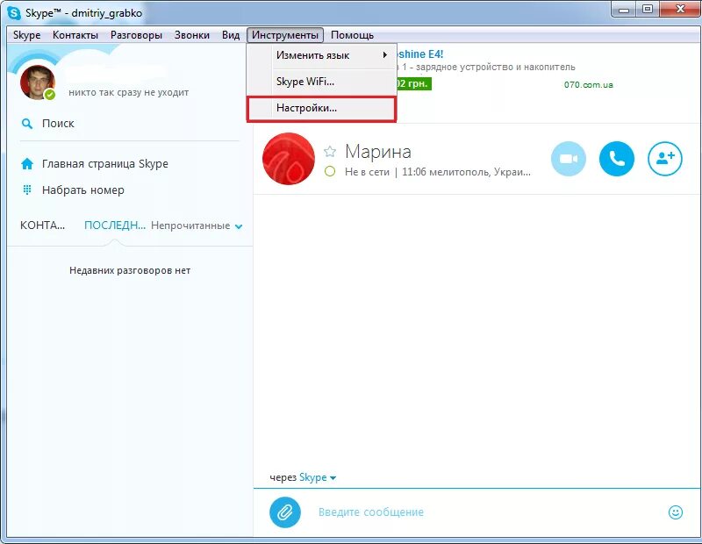Viewport: 702px width, 544px height.
Task: Click the Поиск search field
Action: 130,124
